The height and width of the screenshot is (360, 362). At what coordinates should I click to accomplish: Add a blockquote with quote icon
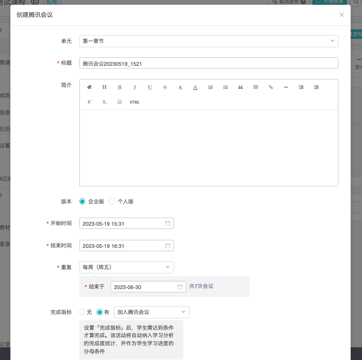241,87
